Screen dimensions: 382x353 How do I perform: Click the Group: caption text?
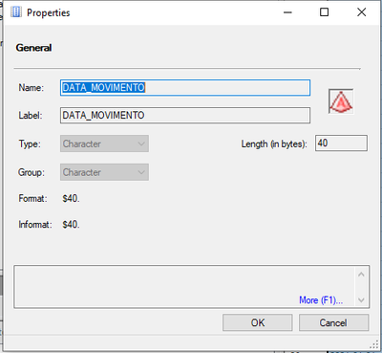[x=32, y=172]
